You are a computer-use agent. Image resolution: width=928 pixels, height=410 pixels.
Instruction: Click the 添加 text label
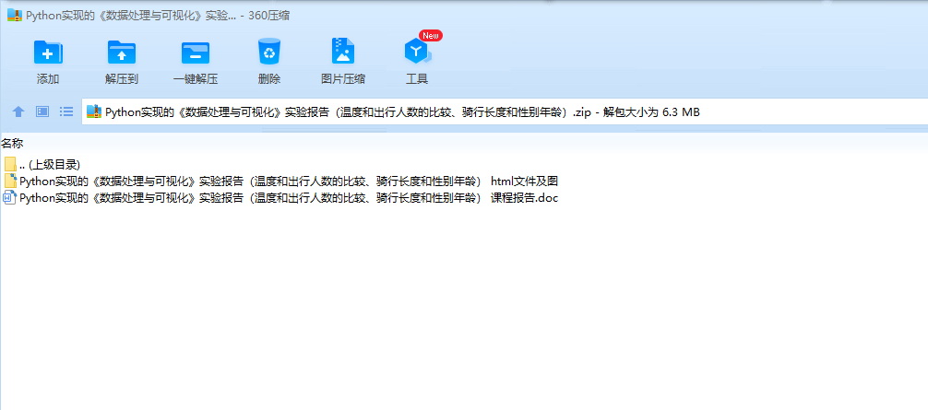[x=48, y=79]
